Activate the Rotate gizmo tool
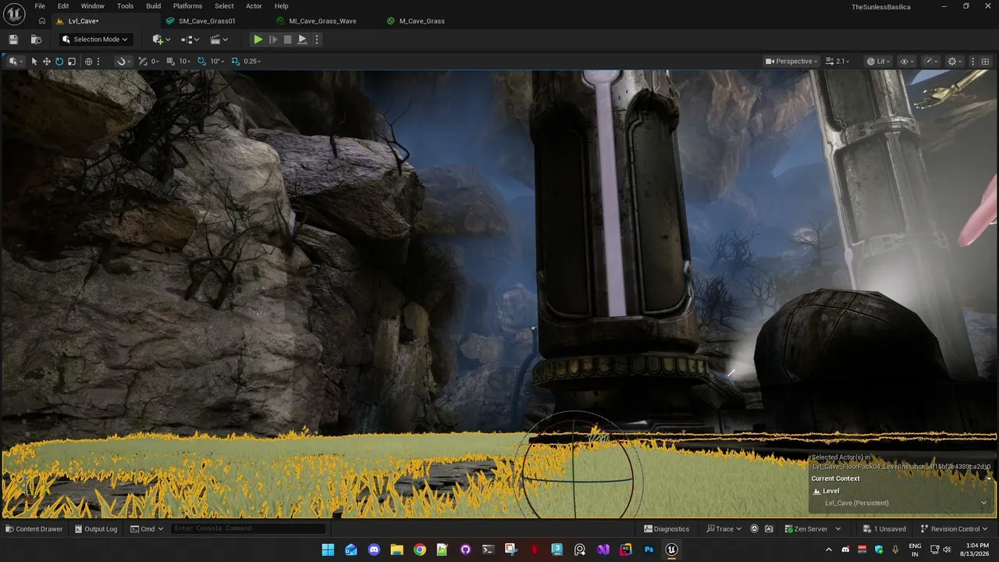The height and width of the screenshot is (562, 999). [x=59, y=61]
